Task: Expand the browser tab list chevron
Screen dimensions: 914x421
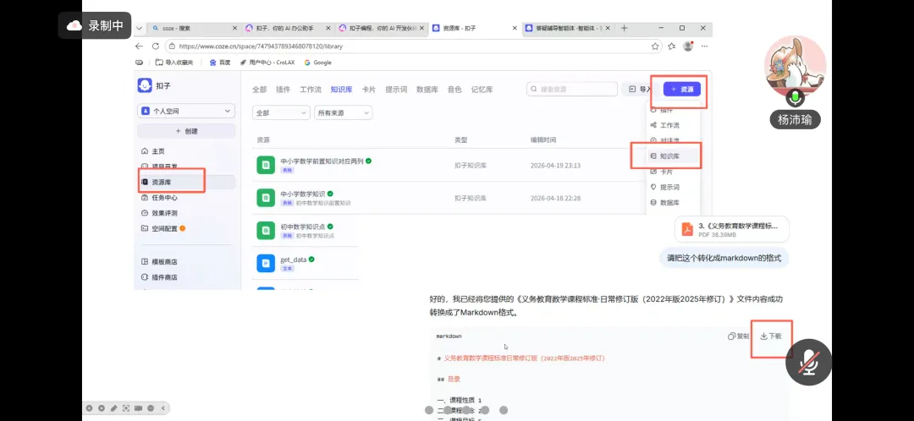Action: pos(139,28)
